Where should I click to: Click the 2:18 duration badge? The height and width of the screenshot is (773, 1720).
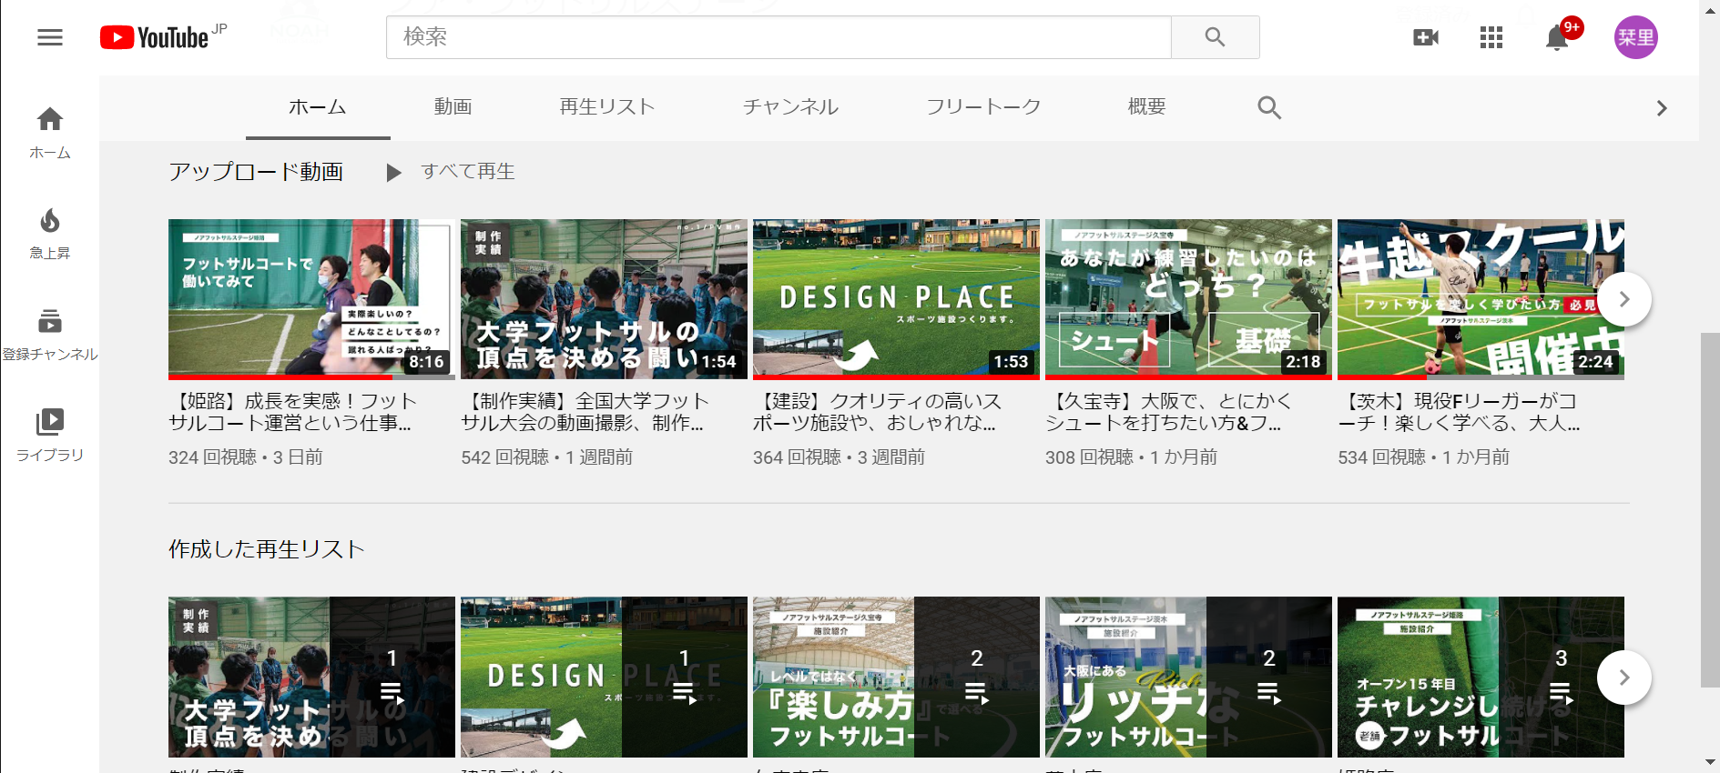point(1303,362)
